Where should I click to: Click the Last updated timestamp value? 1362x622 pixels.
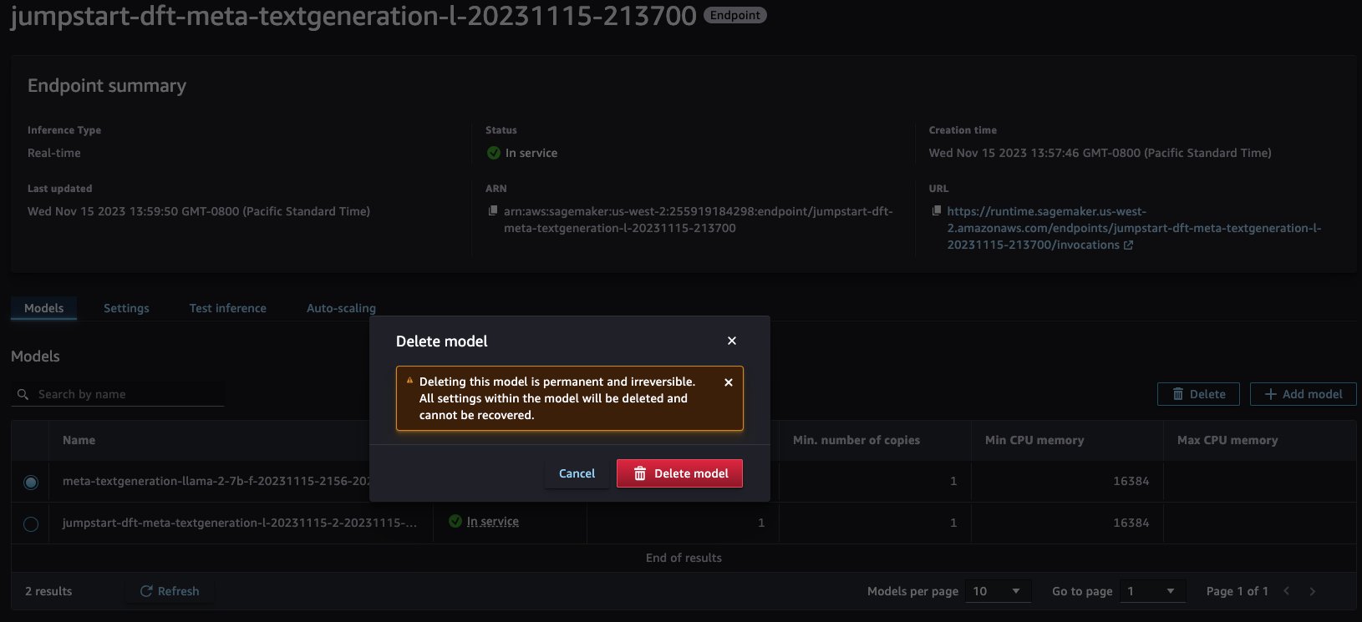199,211
